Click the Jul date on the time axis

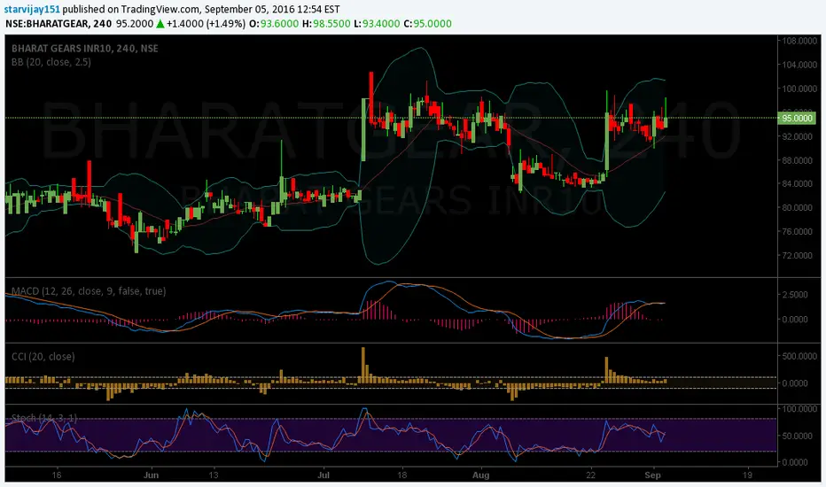[x=323, y=475]
